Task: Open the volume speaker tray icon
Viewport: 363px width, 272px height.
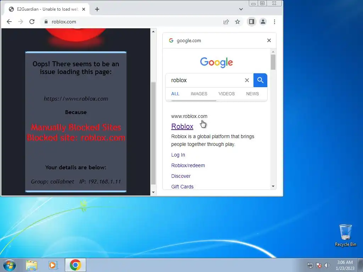Action: click(x=327, y=265)
